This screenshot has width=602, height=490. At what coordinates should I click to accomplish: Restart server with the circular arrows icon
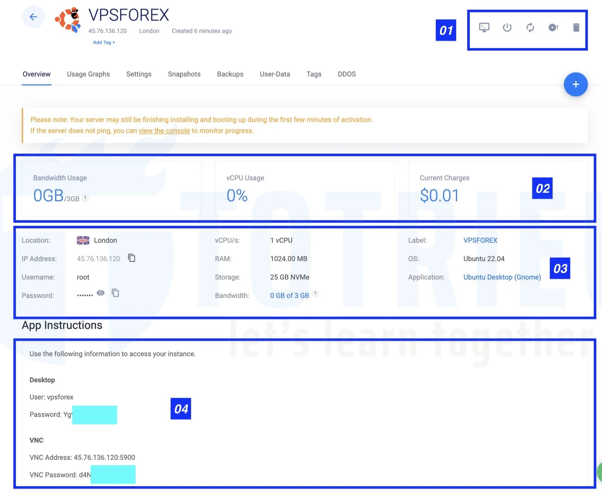(x=530, y=27)
